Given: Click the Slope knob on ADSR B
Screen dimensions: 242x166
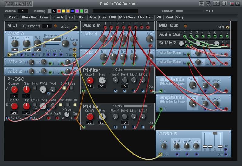Looking at the screenshot, I should click(x=164, y=146).
